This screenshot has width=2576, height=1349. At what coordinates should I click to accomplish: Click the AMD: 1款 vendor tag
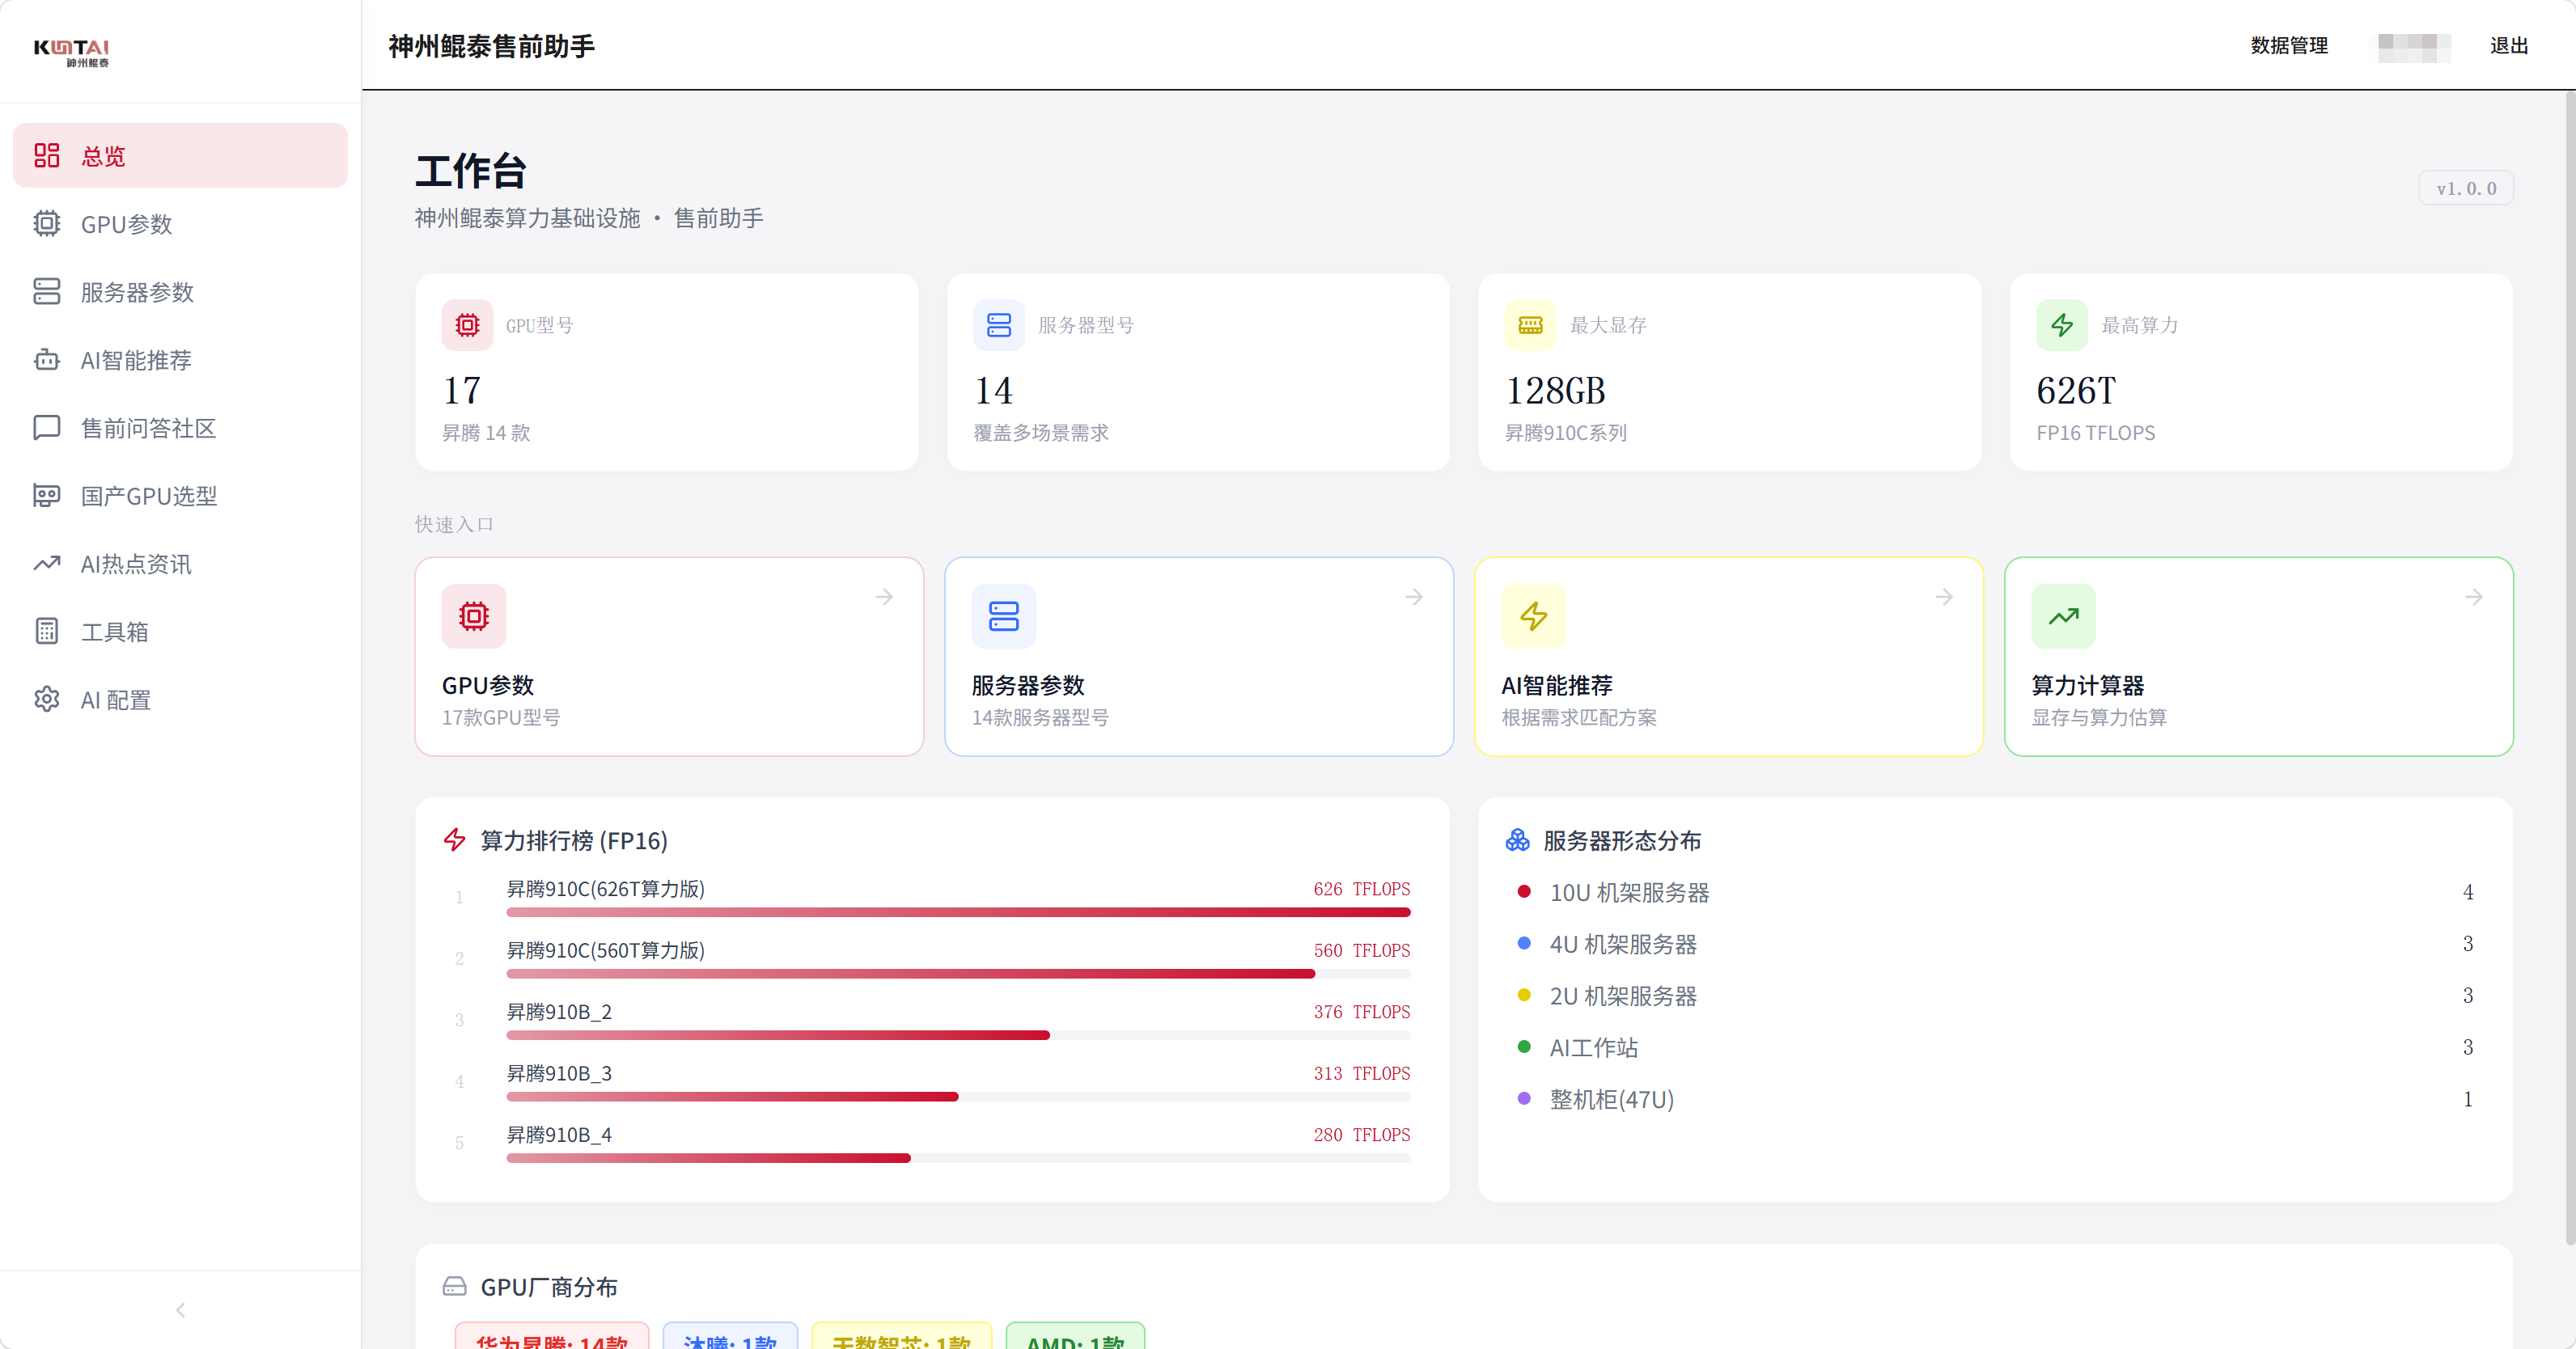pos(1075,1338)
